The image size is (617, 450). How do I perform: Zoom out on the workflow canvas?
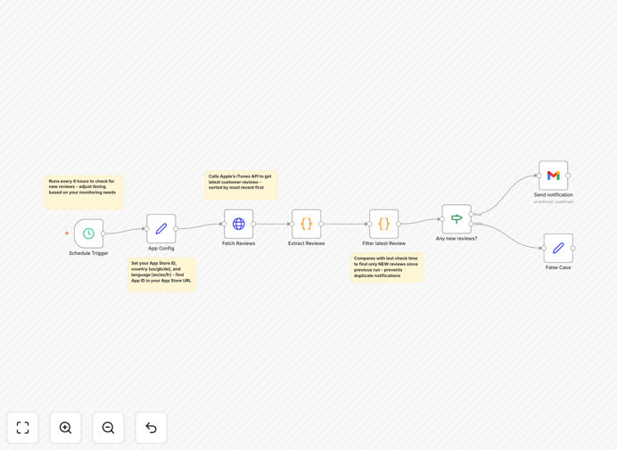point(108,428)
